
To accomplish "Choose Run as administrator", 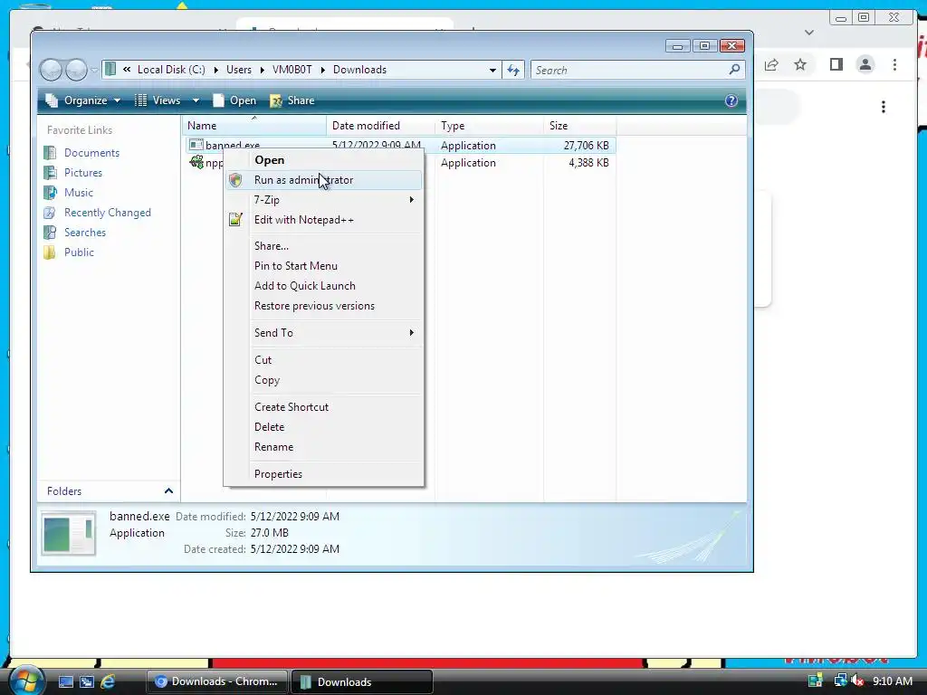I will pyautogui.click(x=324, y=180).
